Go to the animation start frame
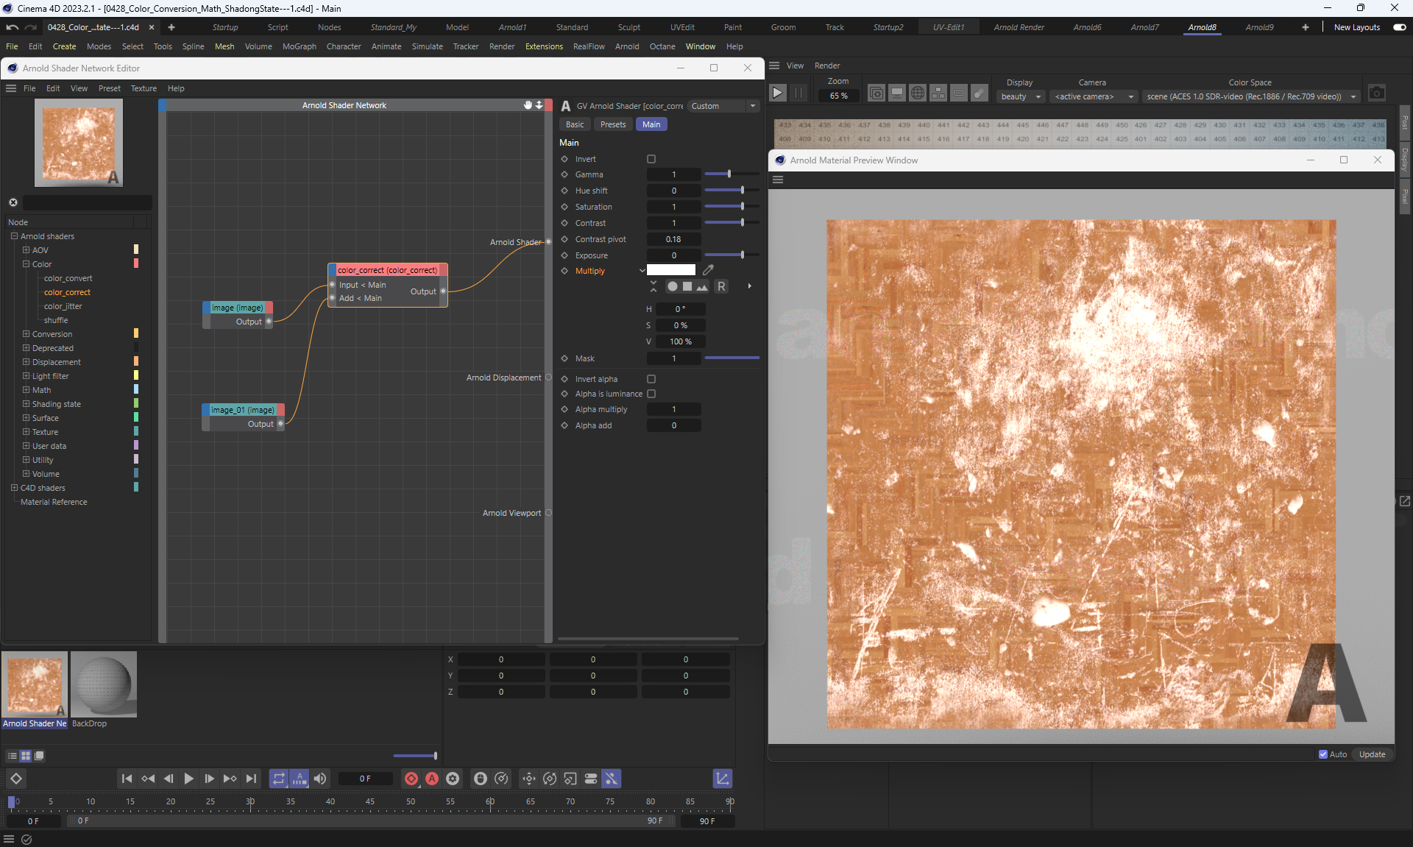The width and height of the screenshot is (1413, 847). point(127,779)
